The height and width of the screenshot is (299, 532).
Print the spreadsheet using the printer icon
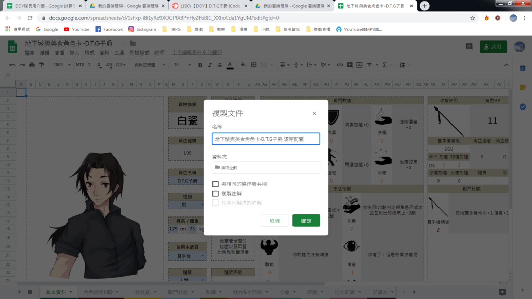32,65
